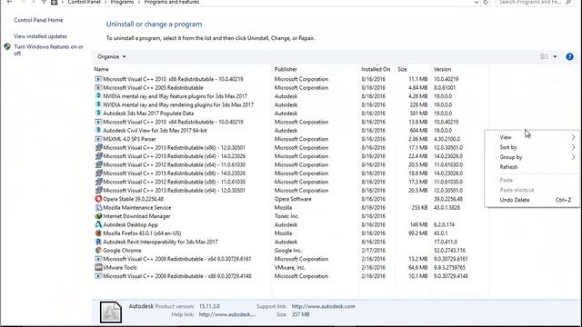582x327 pixels.
Task: Click the Autodesk 3ds Max Populate Data icon
Action: point(98,114)
